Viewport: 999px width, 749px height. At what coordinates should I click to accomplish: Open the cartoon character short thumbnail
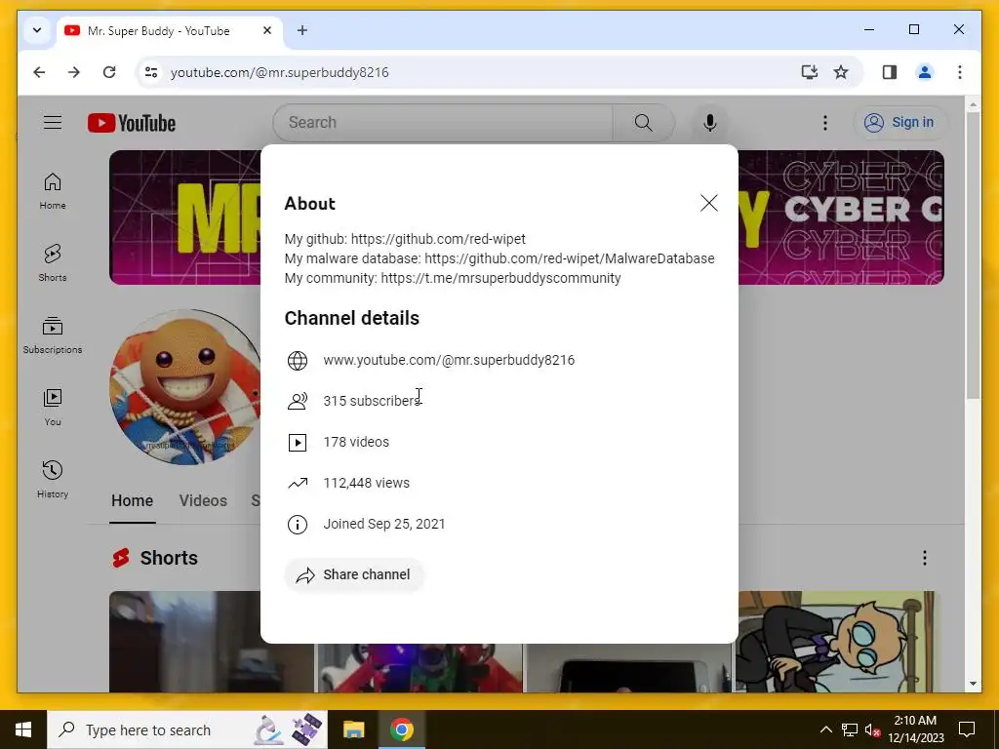(x=838, y=642)
